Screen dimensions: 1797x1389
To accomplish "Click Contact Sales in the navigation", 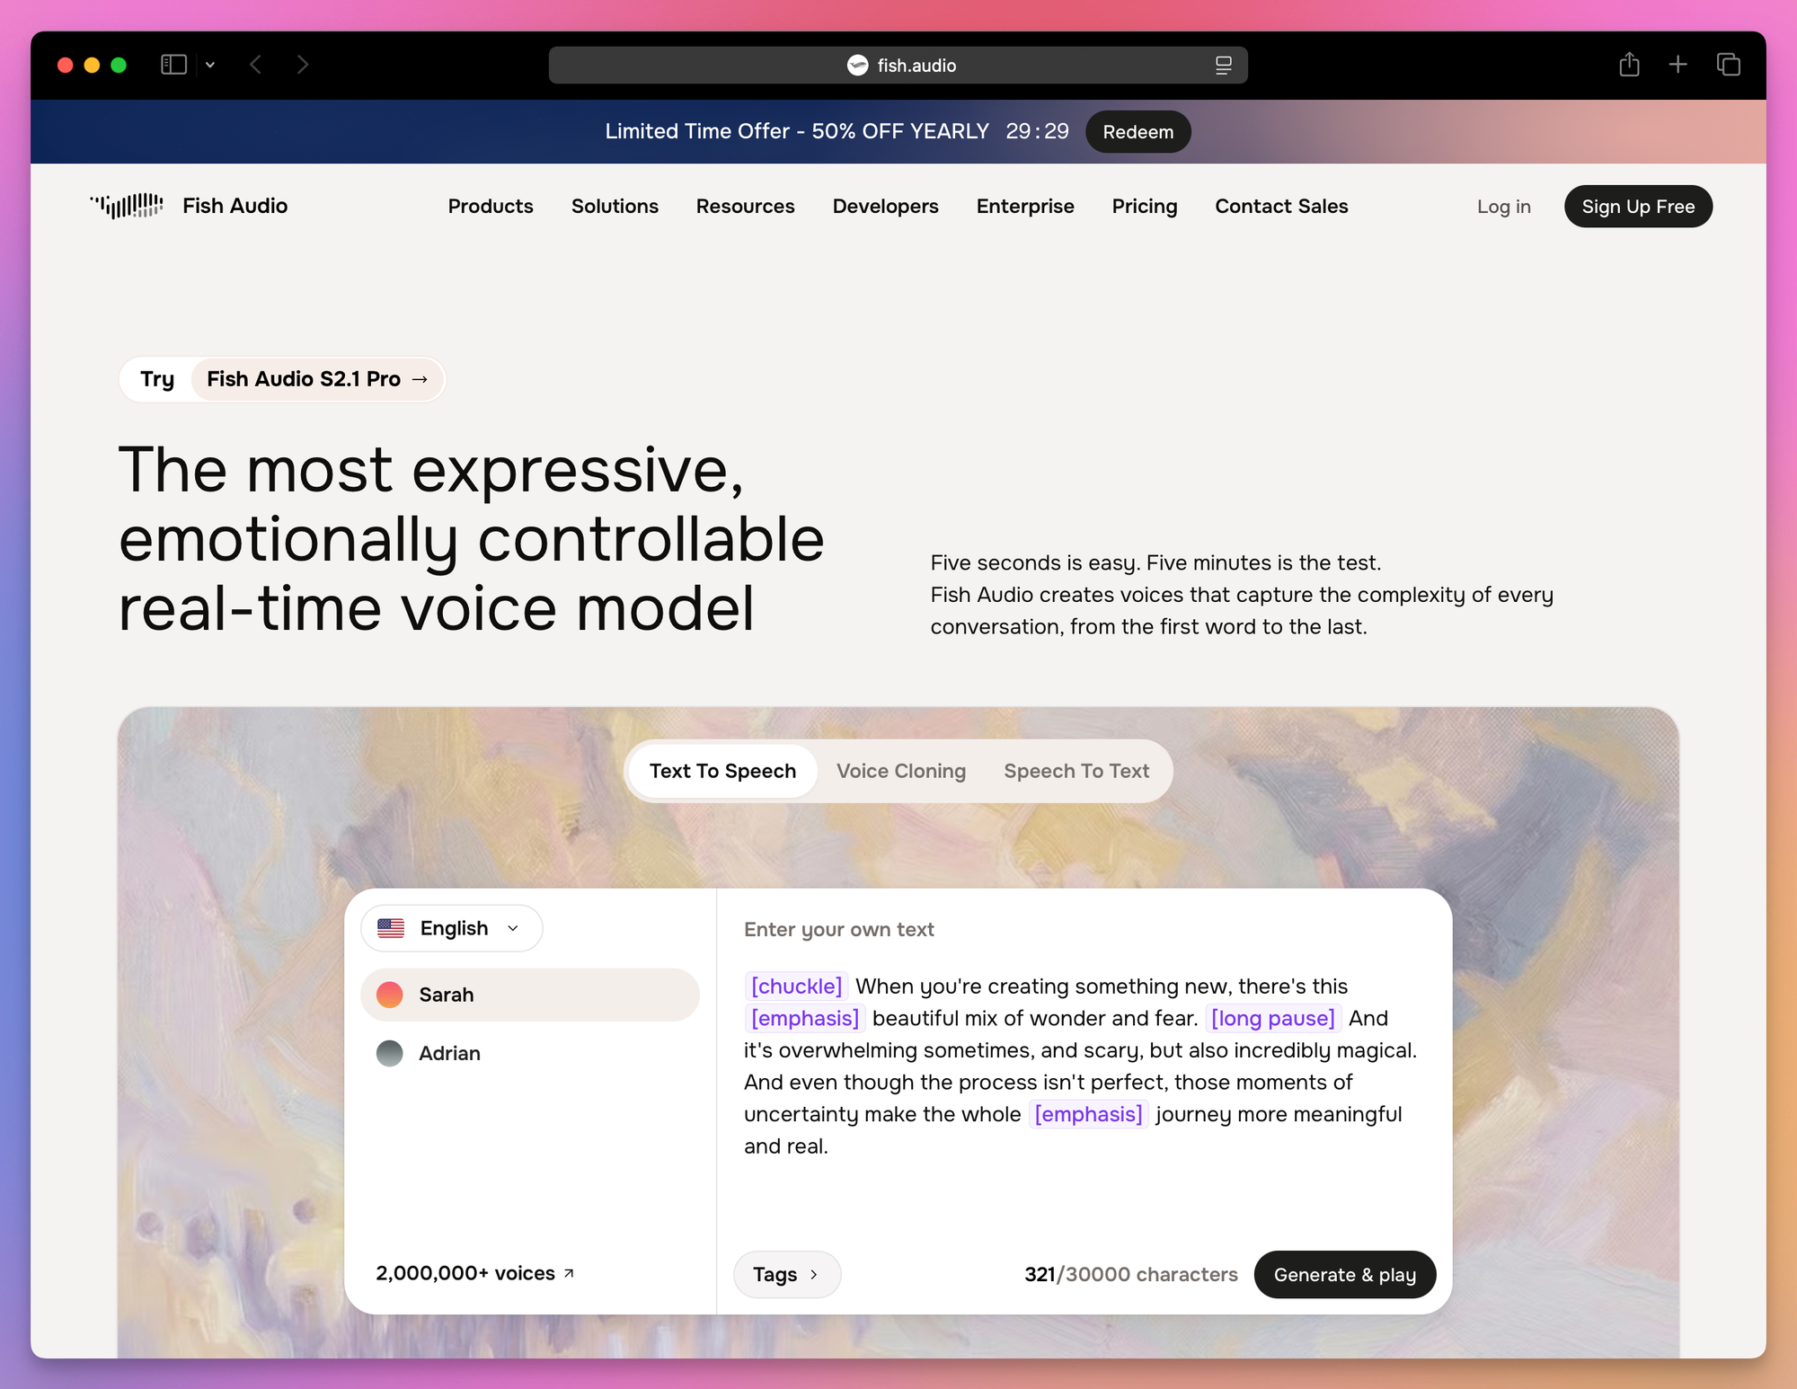I will (x=1281, y=206).
